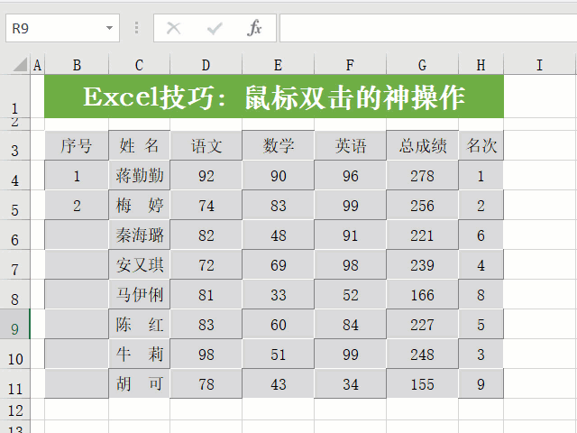
Task: Click the Select All corner triangle
Action: 20,64
